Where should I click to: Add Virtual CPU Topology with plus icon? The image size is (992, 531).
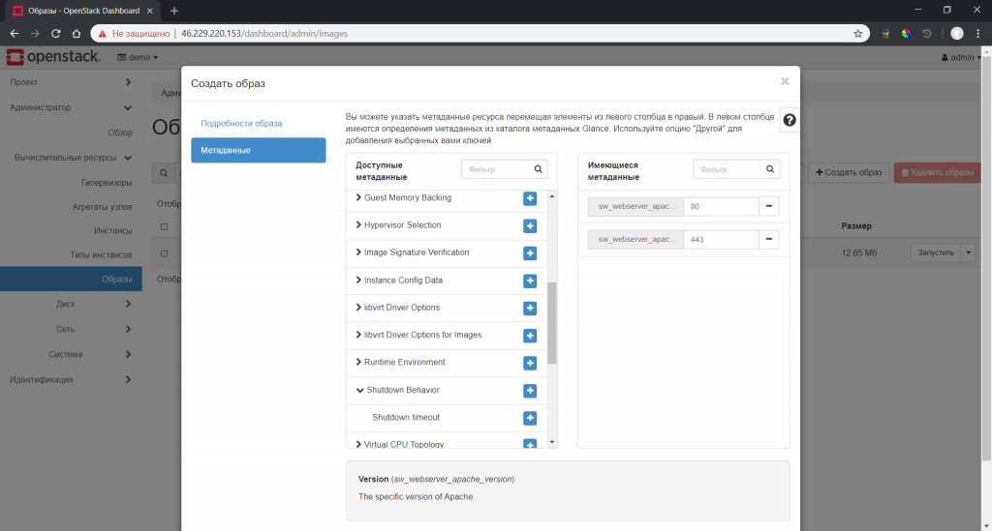pyautogui.click(x=530, y=444)
